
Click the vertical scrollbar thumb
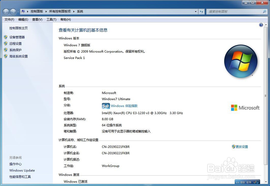point(266,96)
